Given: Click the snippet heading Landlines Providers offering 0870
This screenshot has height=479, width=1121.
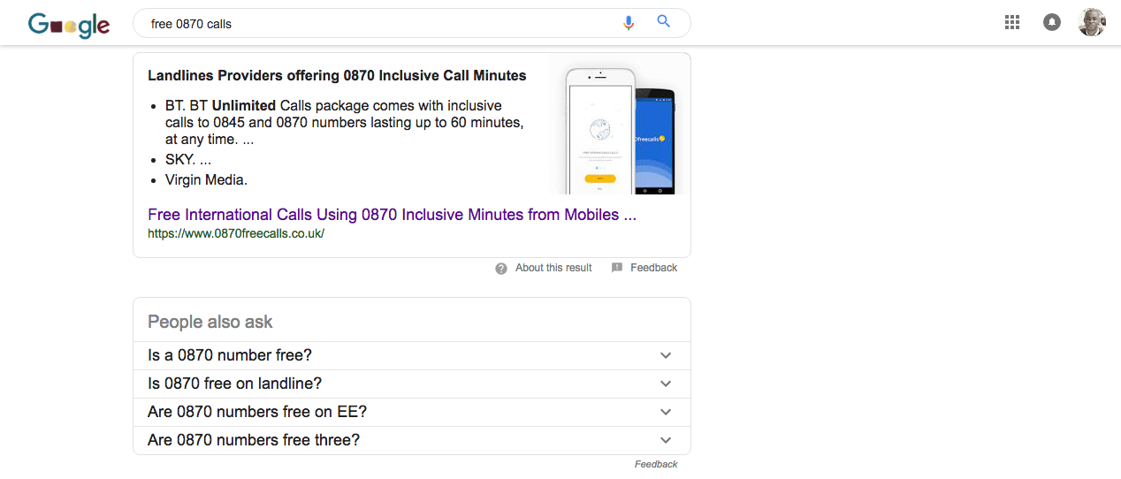Looking at the screenshot, I should click(337, 76).
